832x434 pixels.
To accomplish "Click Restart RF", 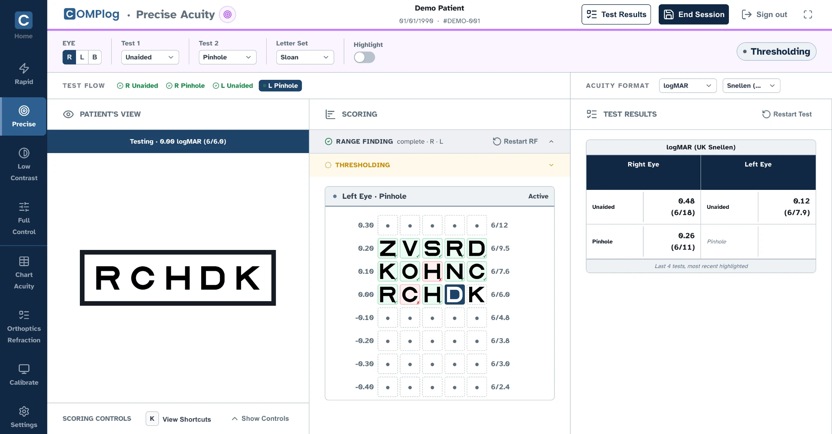I will click(x=515, y=141).
